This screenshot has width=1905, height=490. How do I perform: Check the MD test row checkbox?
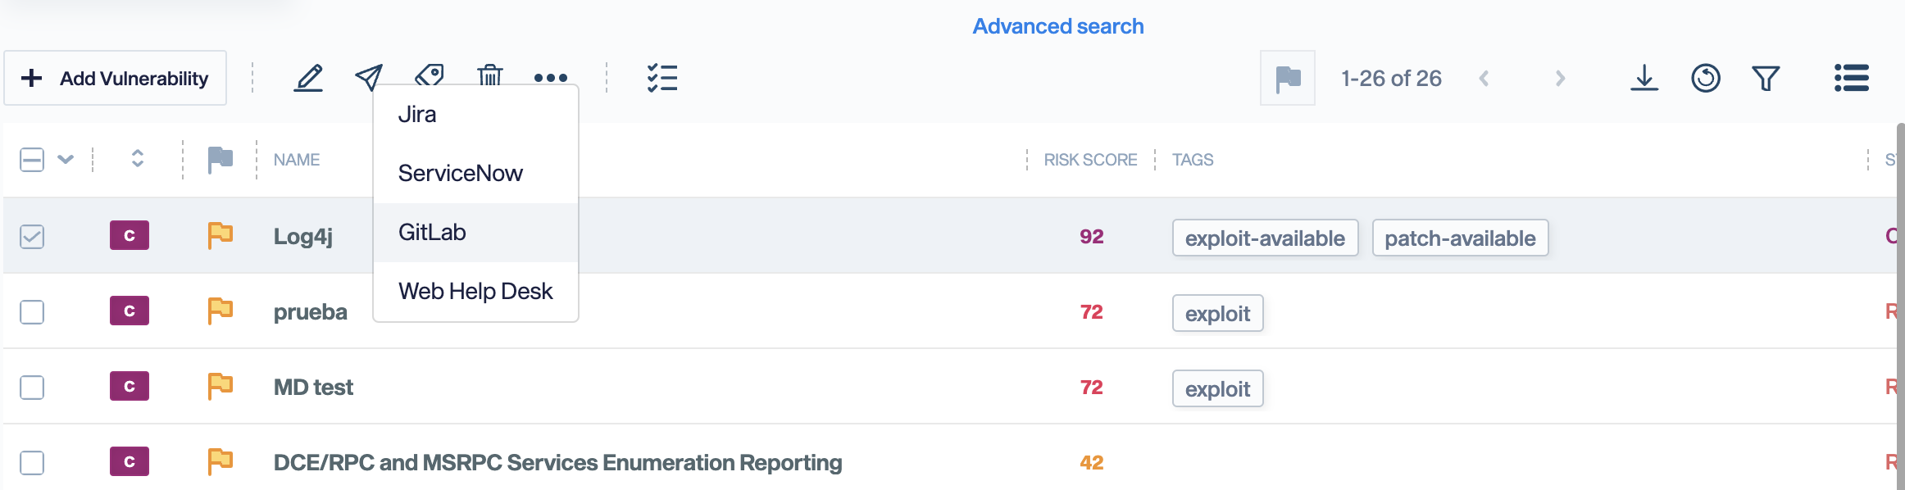pyautogui.click(x=32, y=388)
